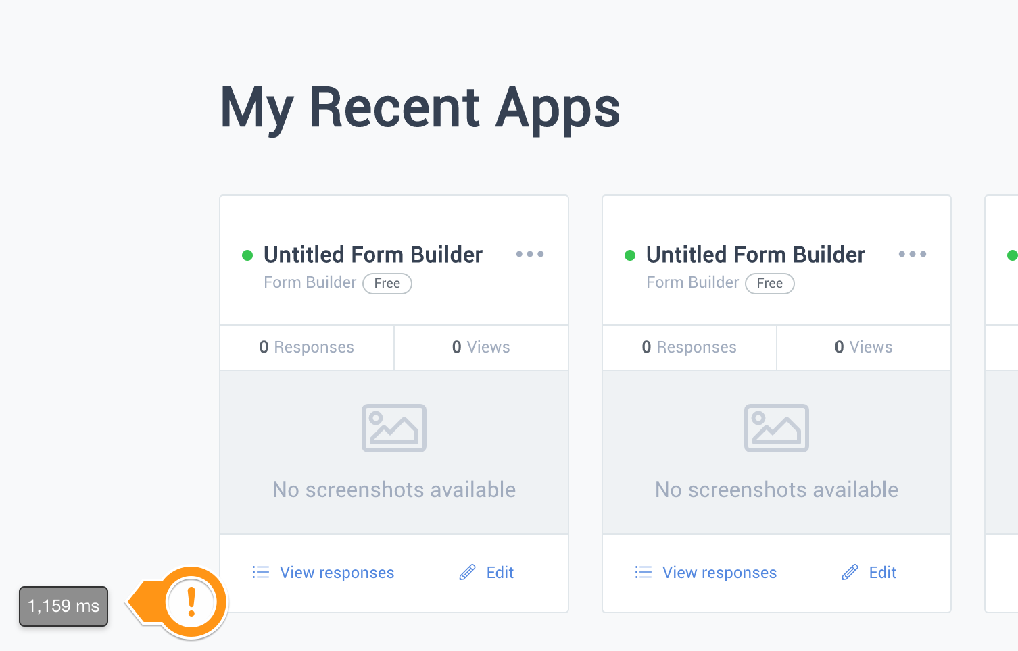Click the Free badge on first card

point(387,284)
